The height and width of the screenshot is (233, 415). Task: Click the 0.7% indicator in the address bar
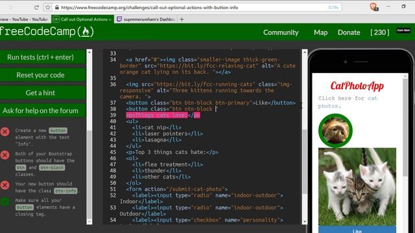[x=333, y=7]
